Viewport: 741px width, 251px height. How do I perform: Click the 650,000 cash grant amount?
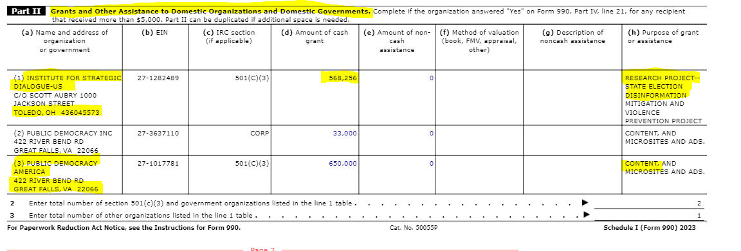tap(343, 163)
